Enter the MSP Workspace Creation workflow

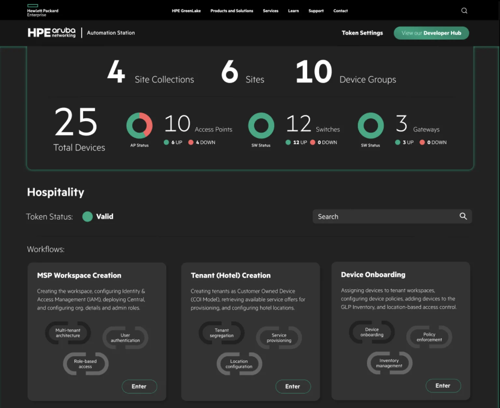tap(139, 387)
